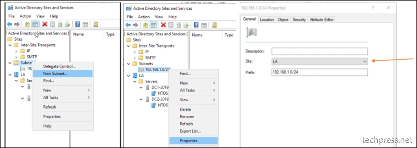Open the View submenu in subnet context menu

click(193, 100)
